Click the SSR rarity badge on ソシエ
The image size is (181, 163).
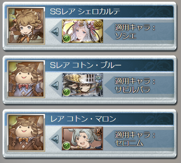pos(99,24)
